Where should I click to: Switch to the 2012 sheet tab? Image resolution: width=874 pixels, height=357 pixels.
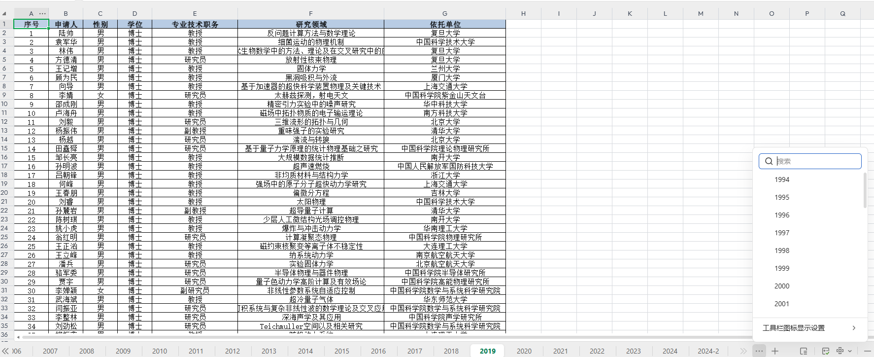click(x=233, y=351)
